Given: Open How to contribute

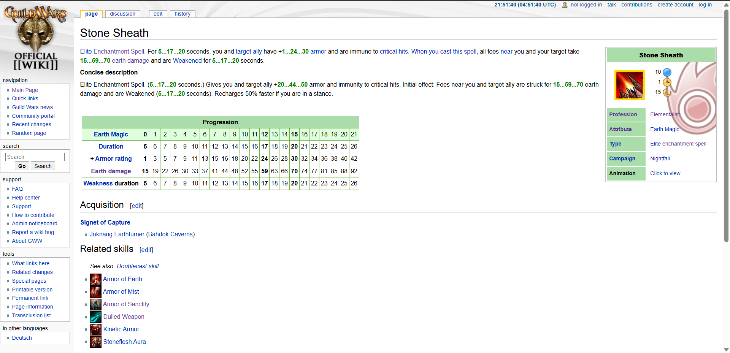Looking at the screenshot, I should pos(33,215).
